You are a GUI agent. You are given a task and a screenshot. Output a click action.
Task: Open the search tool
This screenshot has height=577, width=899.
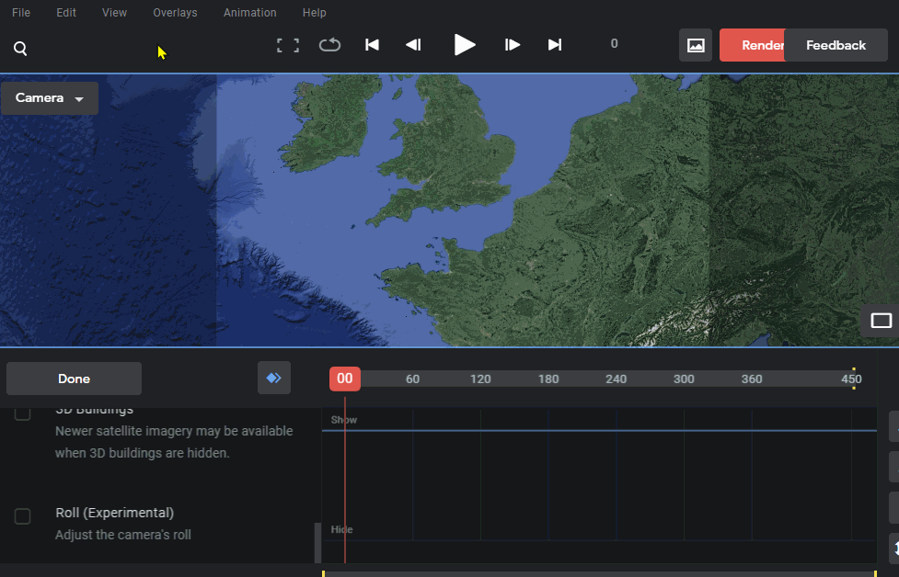[19, 48]
